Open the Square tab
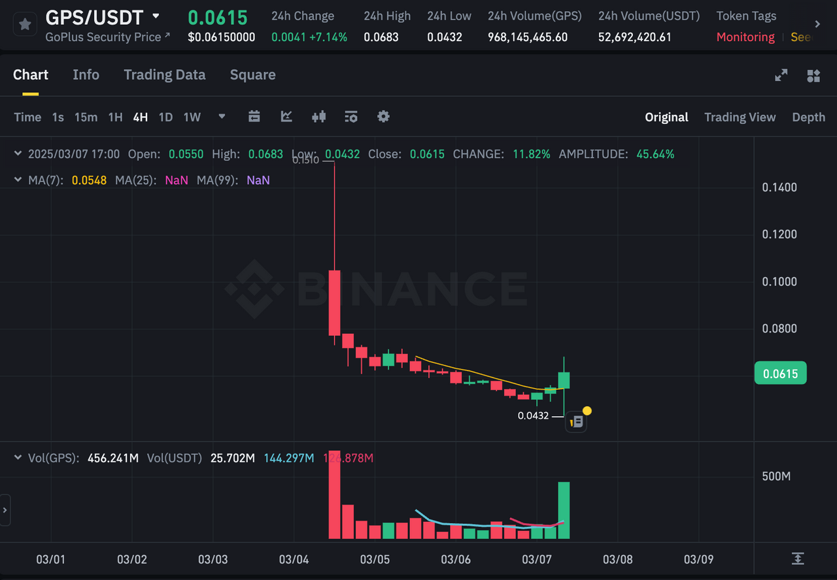Image resolution: width=837 pixels, height=580 pixels. click(x=252, y=74)
